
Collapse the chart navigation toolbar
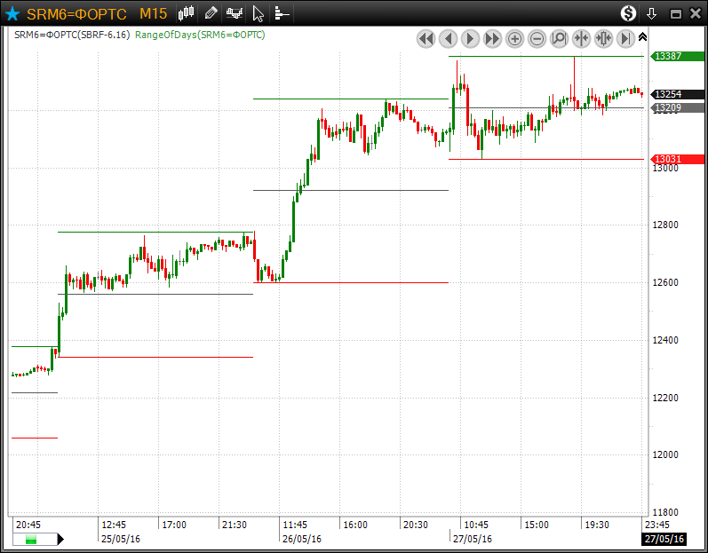click(x=643, y=36)
